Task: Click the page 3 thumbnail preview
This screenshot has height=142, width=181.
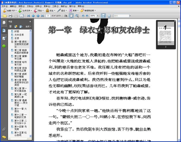Action: click(166, 33)
